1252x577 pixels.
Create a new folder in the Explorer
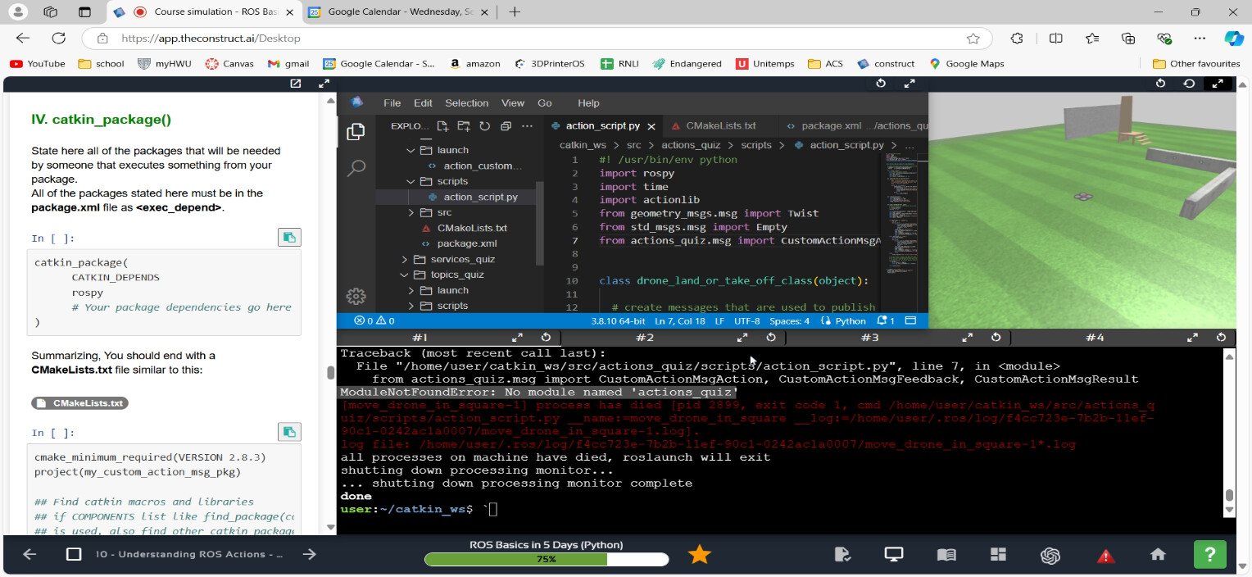(x=464, y=126)
